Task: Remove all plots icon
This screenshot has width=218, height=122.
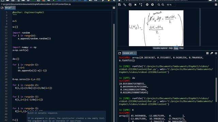Action: 141,5
